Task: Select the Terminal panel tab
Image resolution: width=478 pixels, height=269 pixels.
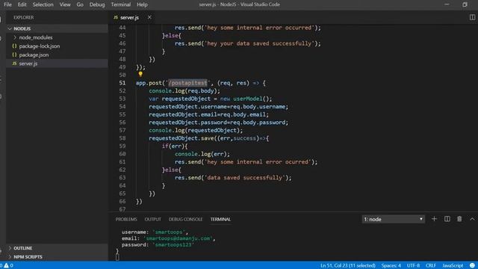Action: pyautogui.click(x=220, y=219)
